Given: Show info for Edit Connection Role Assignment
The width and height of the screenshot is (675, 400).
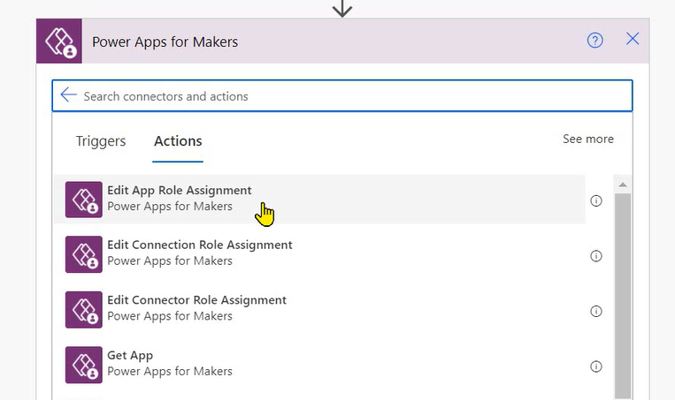Looking at the screenshot, I should (596, 256).
